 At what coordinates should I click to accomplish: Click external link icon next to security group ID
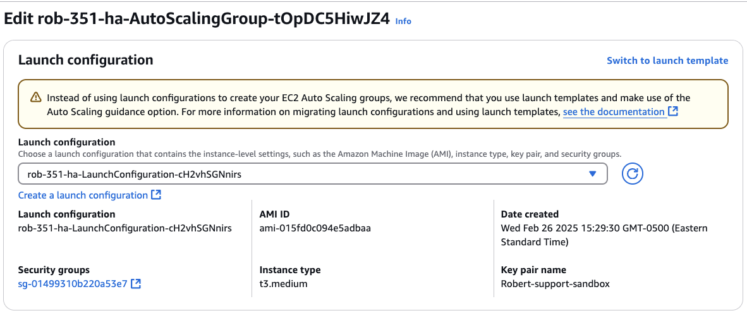[135, 284]
